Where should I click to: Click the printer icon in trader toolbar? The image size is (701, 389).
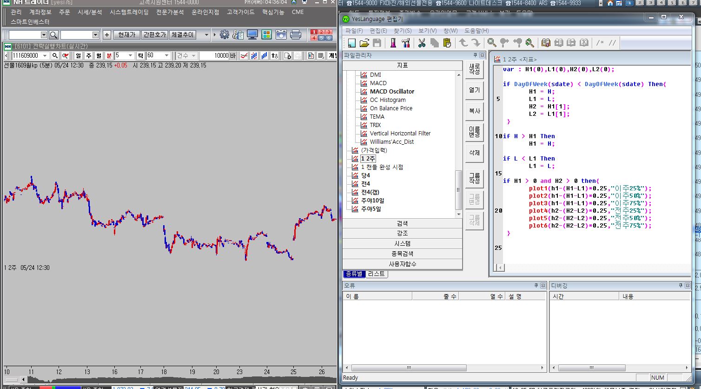point(295,34)
